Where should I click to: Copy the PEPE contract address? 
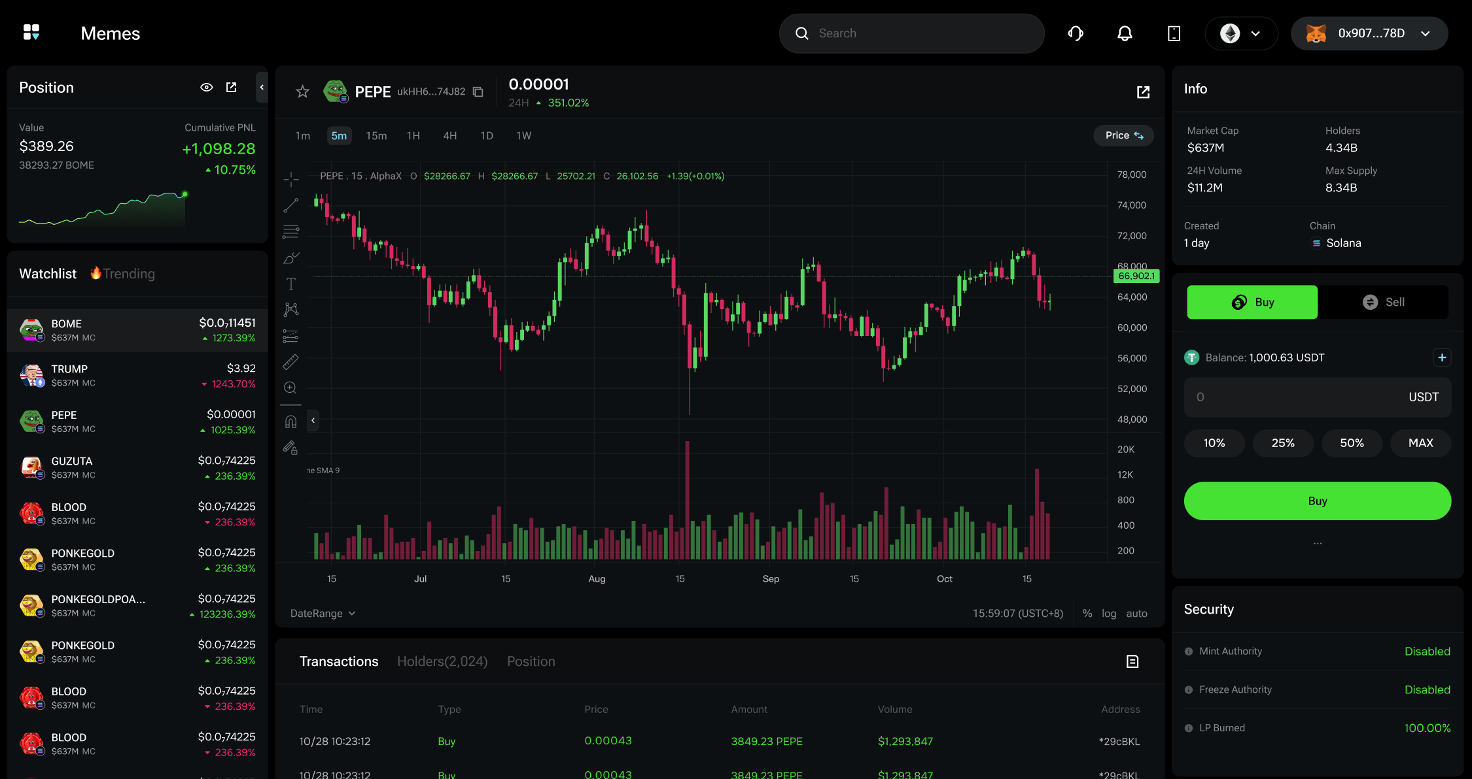point(478,91)
